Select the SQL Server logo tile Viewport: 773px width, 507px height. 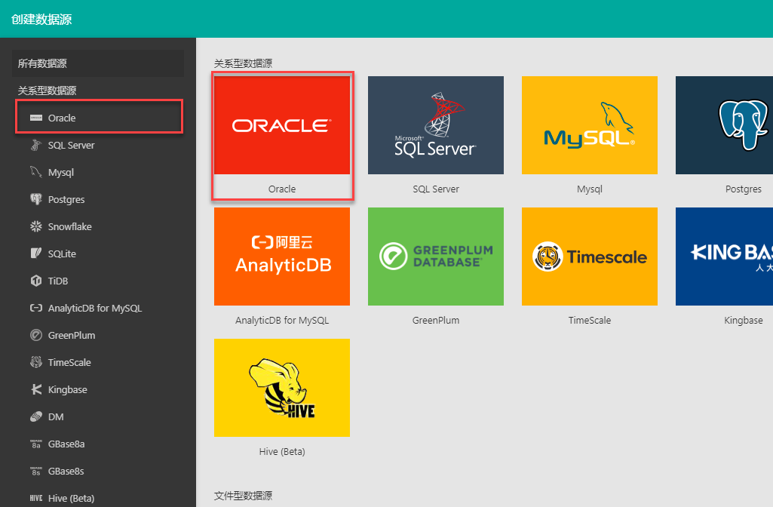436,124
